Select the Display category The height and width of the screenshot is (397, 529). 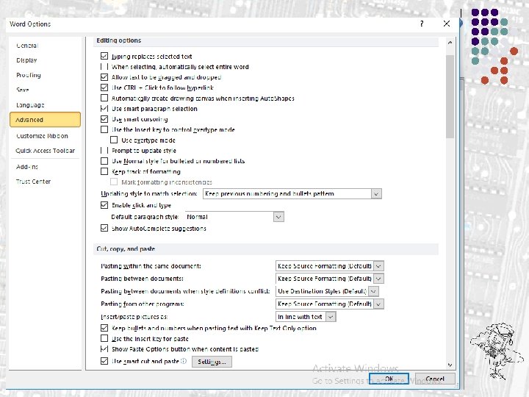click(x=46, y=60)
